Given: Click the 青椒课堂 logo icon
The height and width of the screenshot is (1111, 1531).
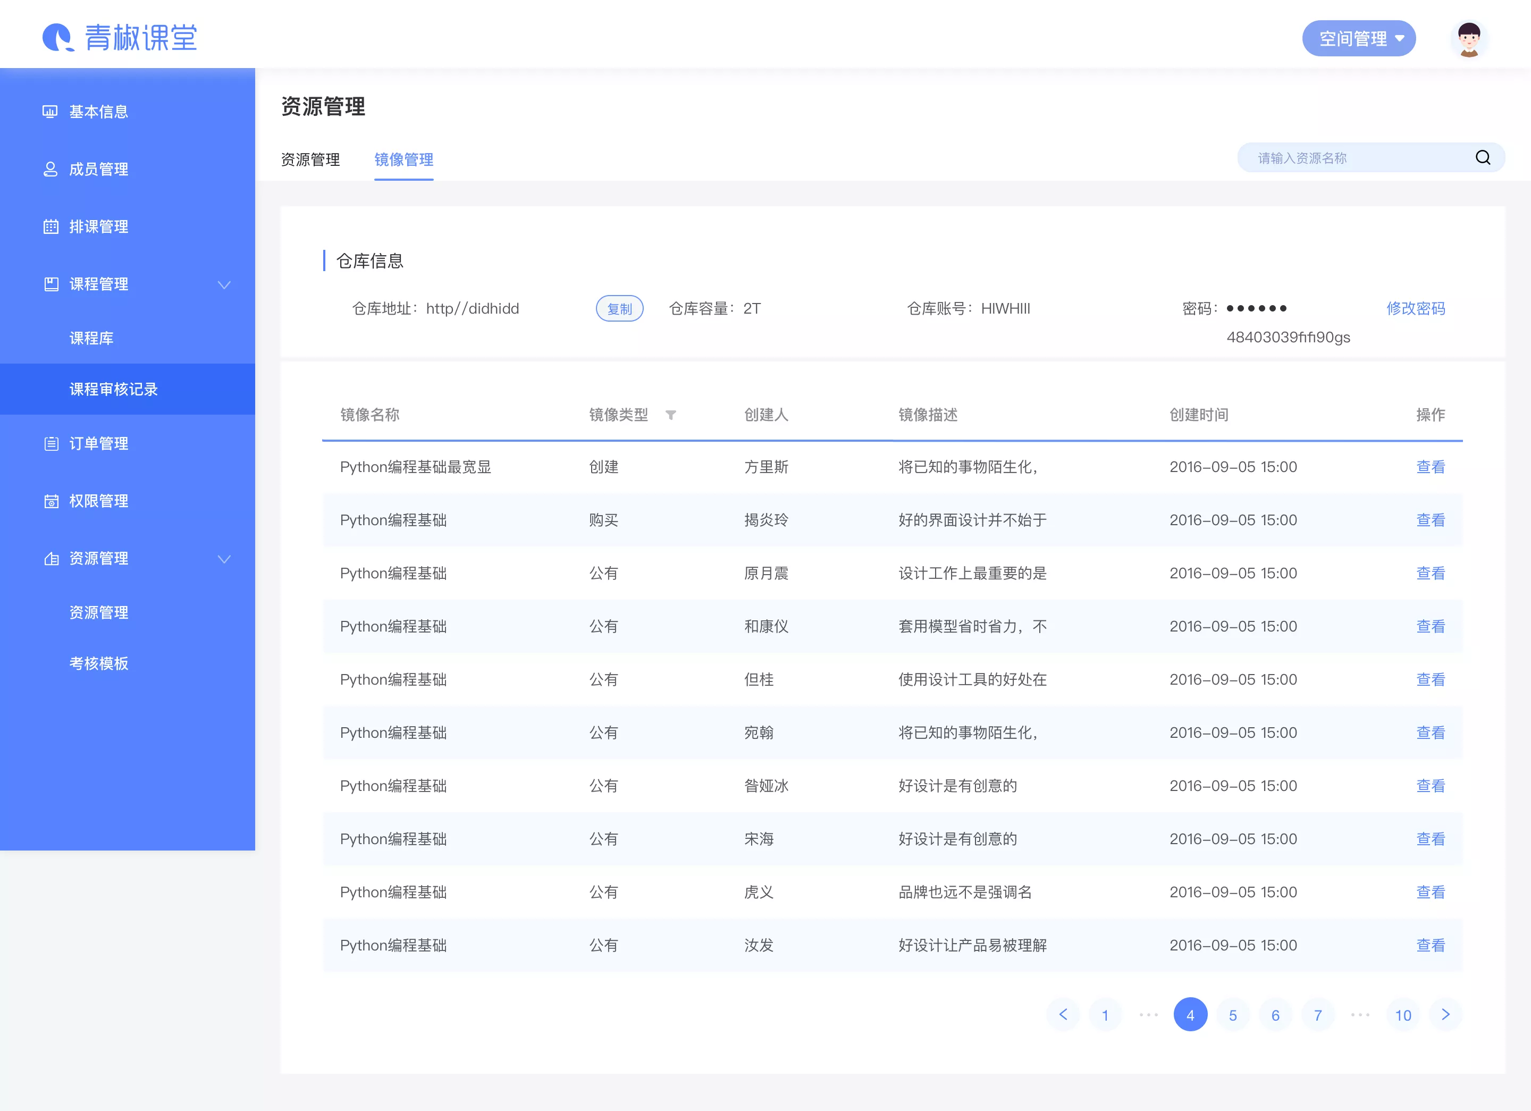Looking at the screenshot, I should click(58, 37).
